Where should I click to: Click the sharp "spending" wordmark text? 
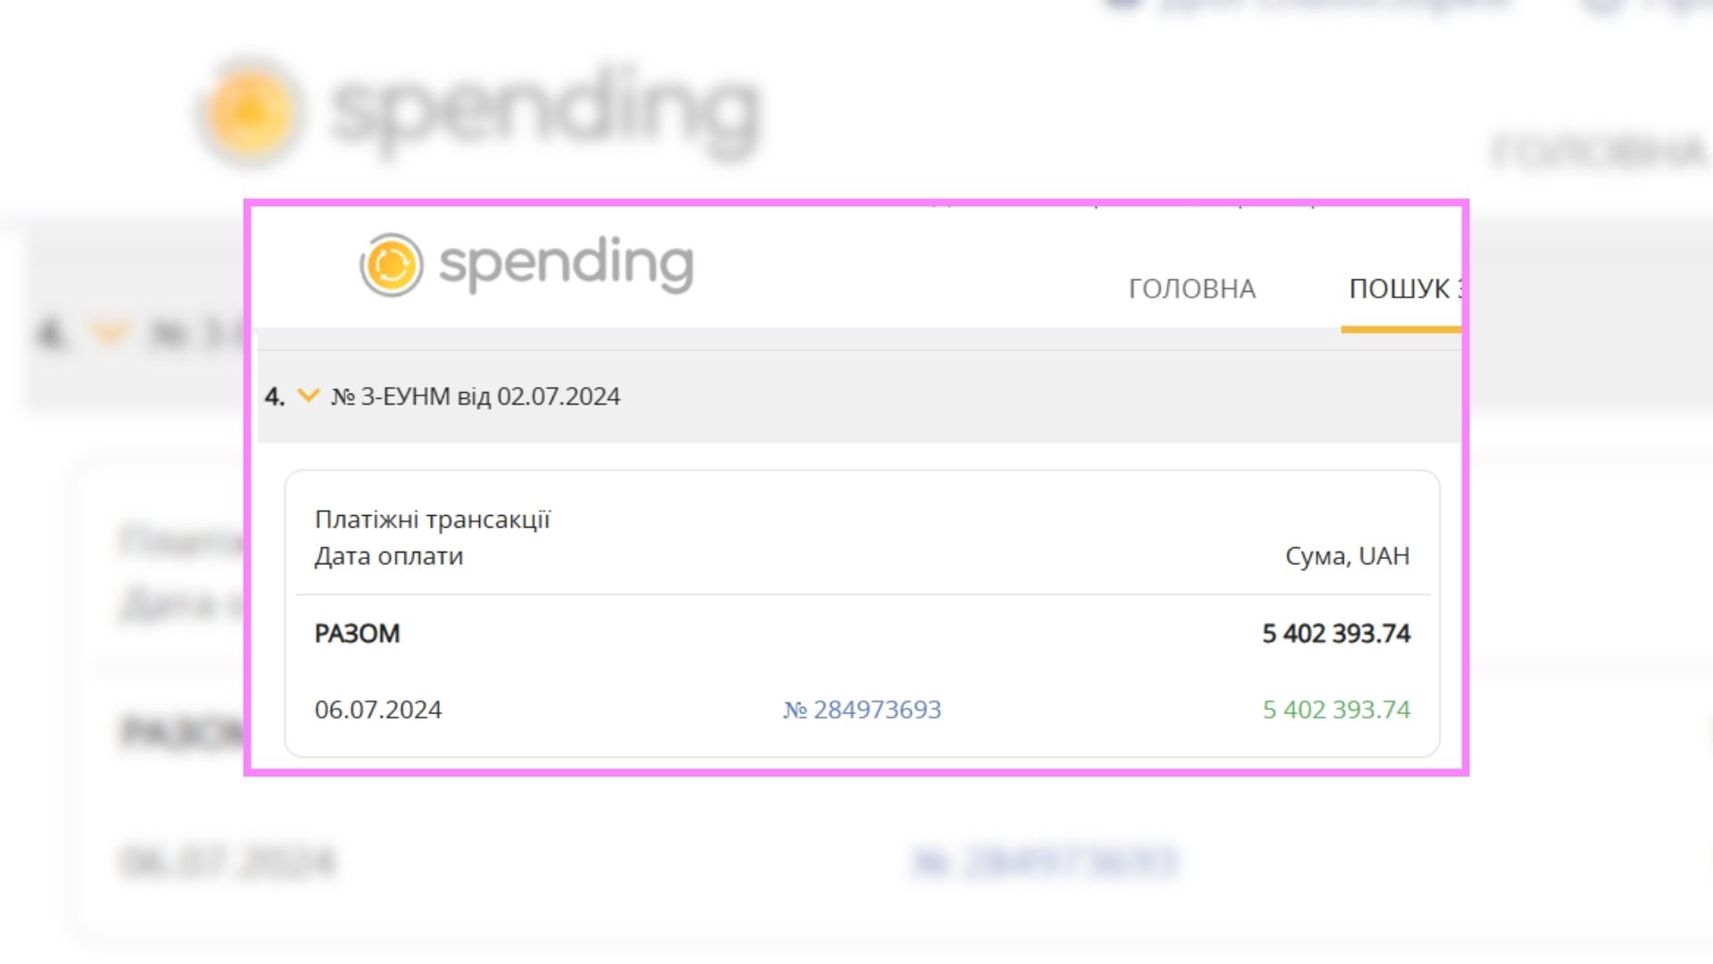[566, 263]
